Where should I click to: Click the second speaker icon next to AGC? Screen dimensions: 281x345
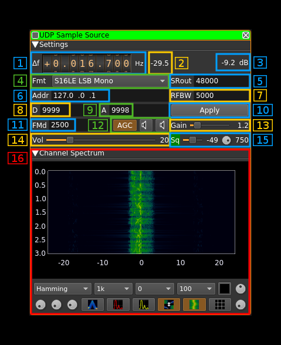click(x=162, y=125)
